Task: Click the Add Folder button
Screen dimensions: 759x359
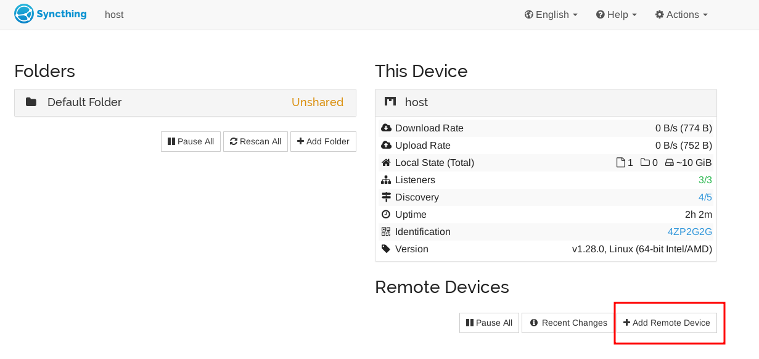Action: point(323,141)
